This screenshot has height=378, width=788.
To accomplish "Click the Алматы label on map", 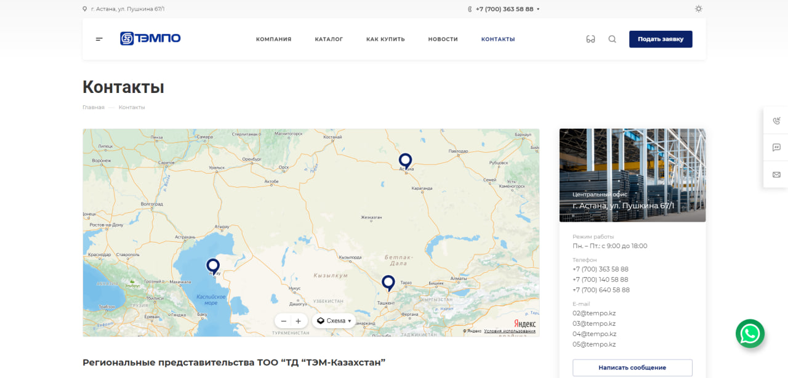I will [459, 278].
